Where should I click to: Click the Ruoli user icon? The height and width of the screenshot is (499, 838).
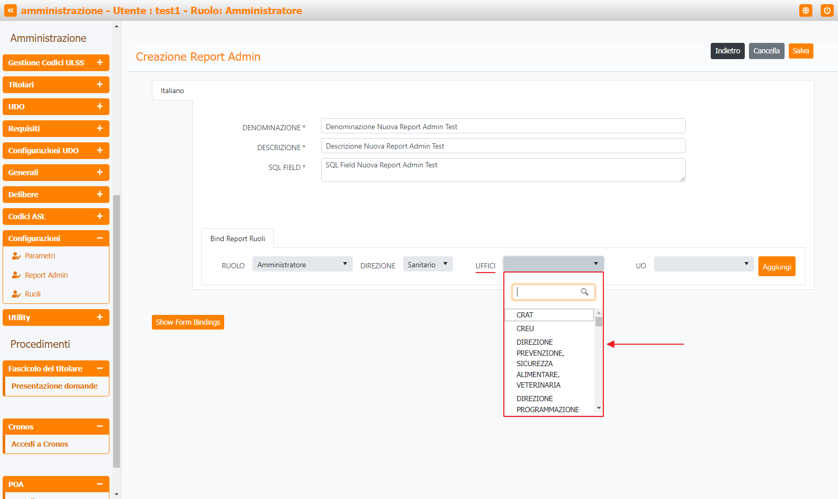(16, 294)
